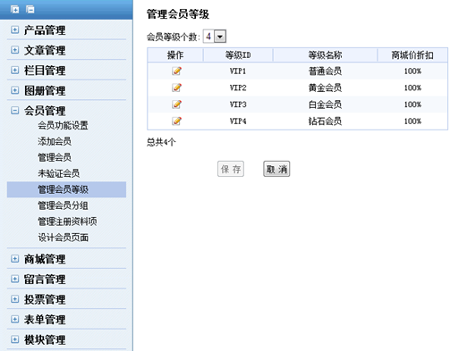Viewport: 467px width, 351px height.
Task: Expand the 表单管理 menu section
Action: point(14,320)
